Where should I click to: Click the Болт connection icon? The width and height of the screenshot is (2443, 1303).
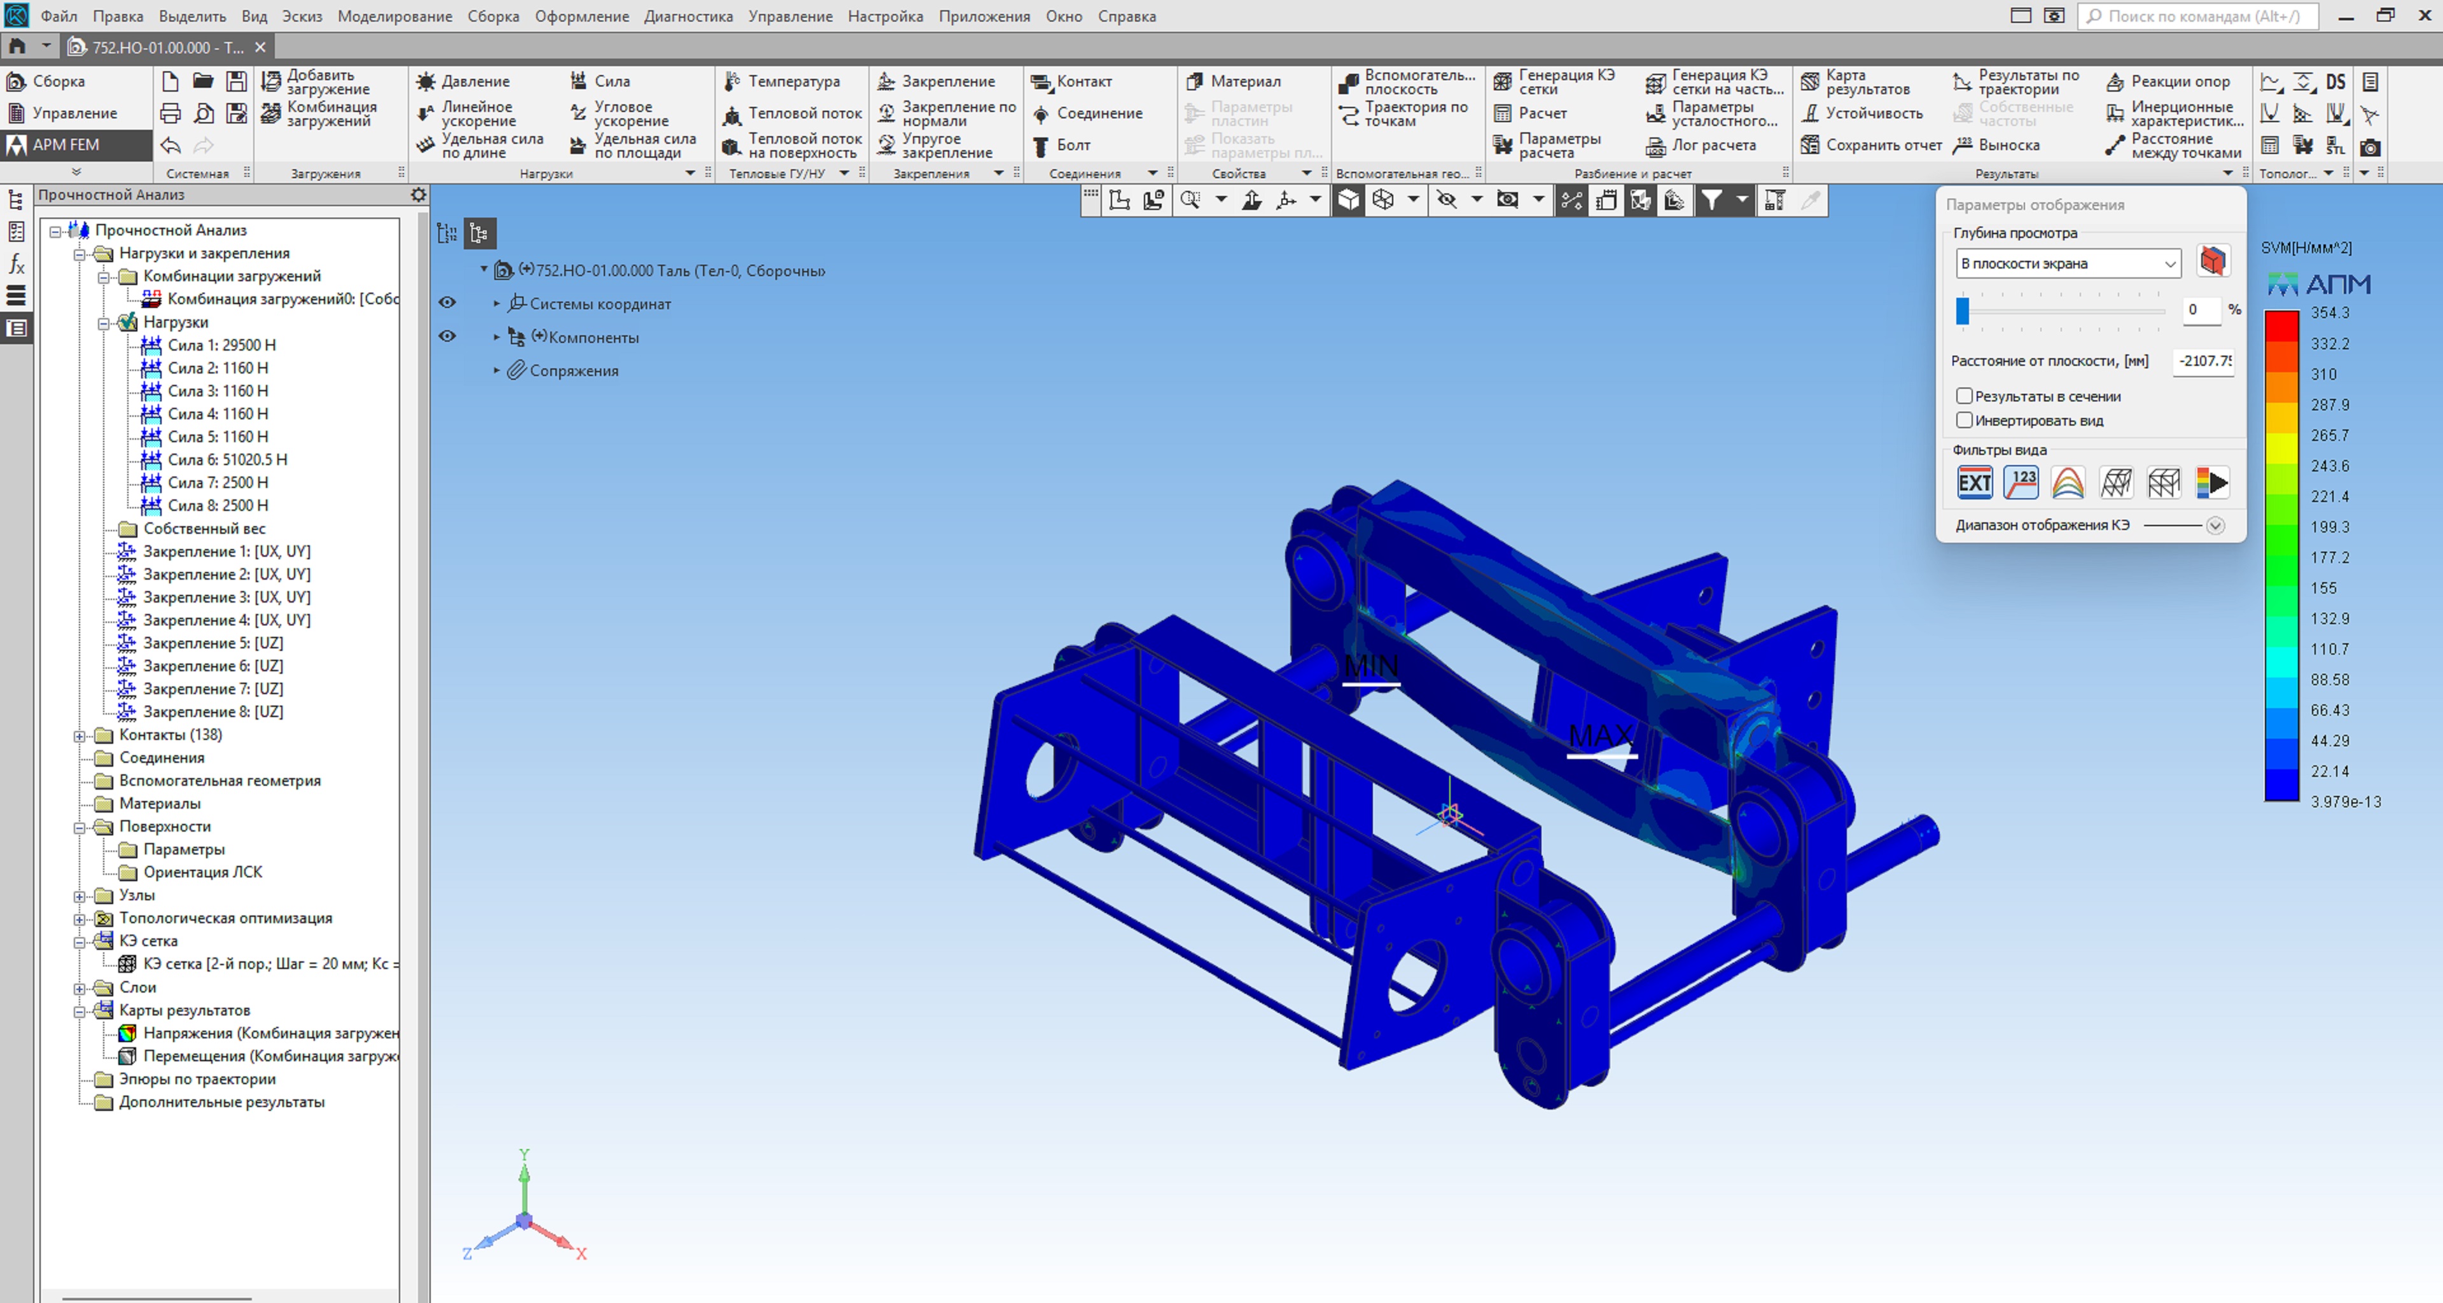click(1041, 145)
